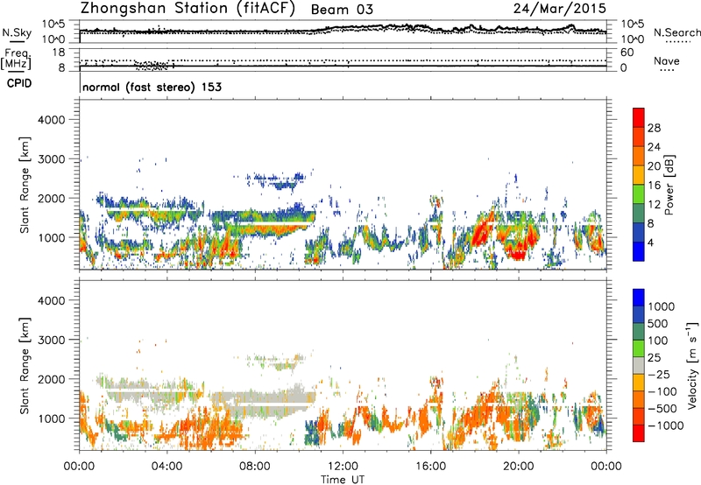Click the '4' tick on the power colorbar

pyautogui.click(x=651, y=242)
